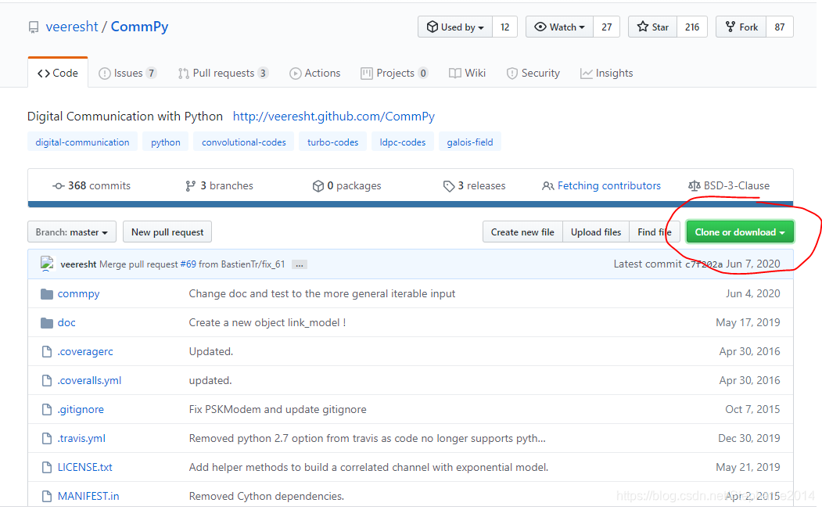Open the Clone or download dropdown
The height and width of the screenshot is (510, 822).
click(x=740, y=232)
